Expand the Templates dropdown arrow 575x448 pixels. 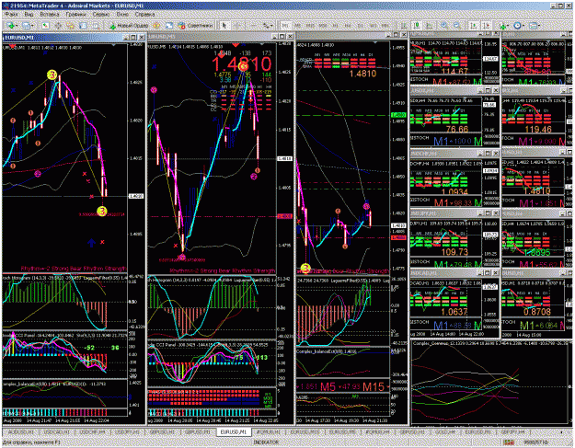(x=539, y=26)
